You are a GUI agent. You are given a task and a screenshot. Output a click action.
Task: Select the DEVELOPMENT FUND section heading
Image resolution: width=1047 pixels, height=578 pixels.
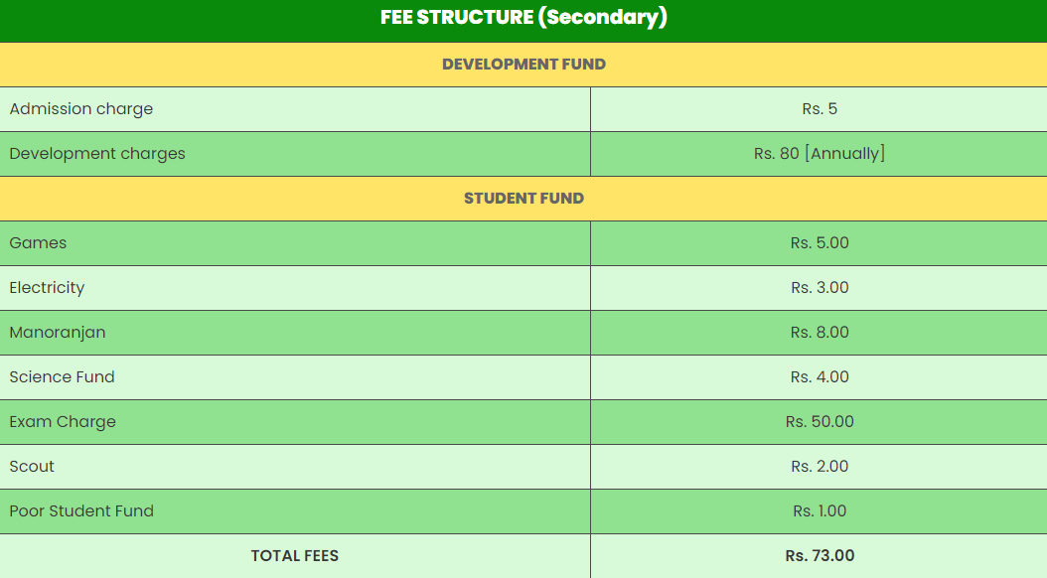[523, 65]
